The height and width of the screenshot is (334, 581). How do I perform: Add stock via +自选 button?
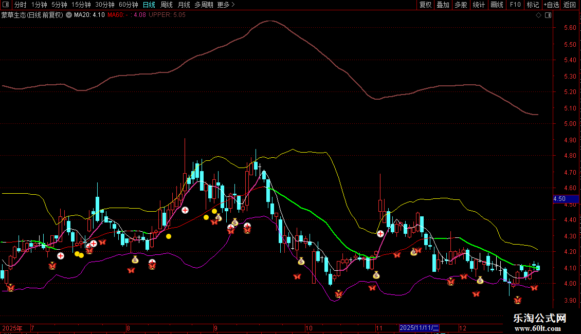(x=551, y=5)
